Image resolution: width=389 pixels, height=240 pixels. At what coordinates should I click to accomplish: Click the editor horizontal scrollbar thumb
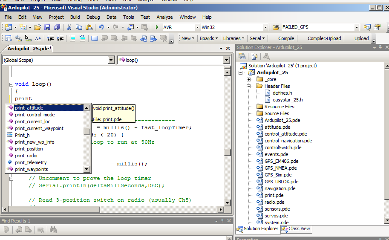click(55, 209)
